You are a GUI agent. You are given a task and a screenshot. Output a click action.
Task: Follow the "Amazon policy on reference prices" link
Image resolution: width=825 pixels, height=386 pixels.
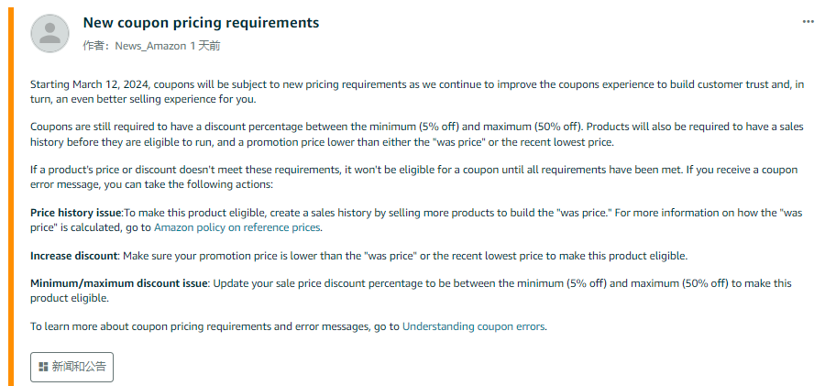pos(237,227)
